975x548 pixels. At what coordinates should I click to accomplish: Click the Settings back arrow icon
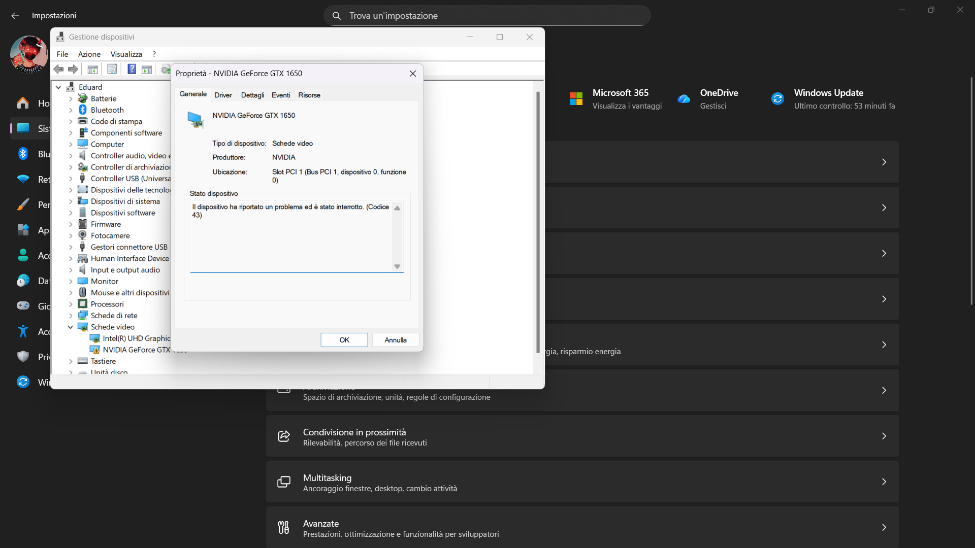point(15,16)
